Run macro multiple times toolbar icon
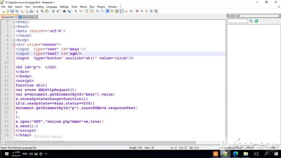Viewport: 281px width, 158px height. pyautogui.click(x=151, y=11)
